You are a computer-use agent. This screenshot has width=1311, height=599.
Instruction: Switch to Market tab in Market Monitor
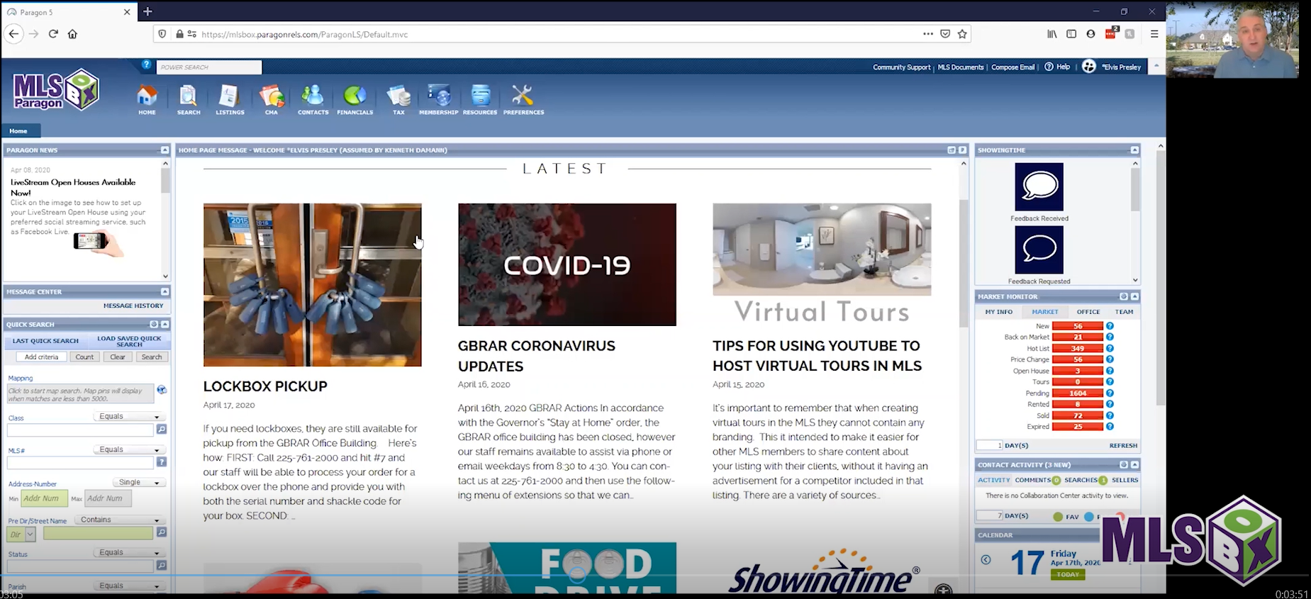click(x=1044, y=312)
